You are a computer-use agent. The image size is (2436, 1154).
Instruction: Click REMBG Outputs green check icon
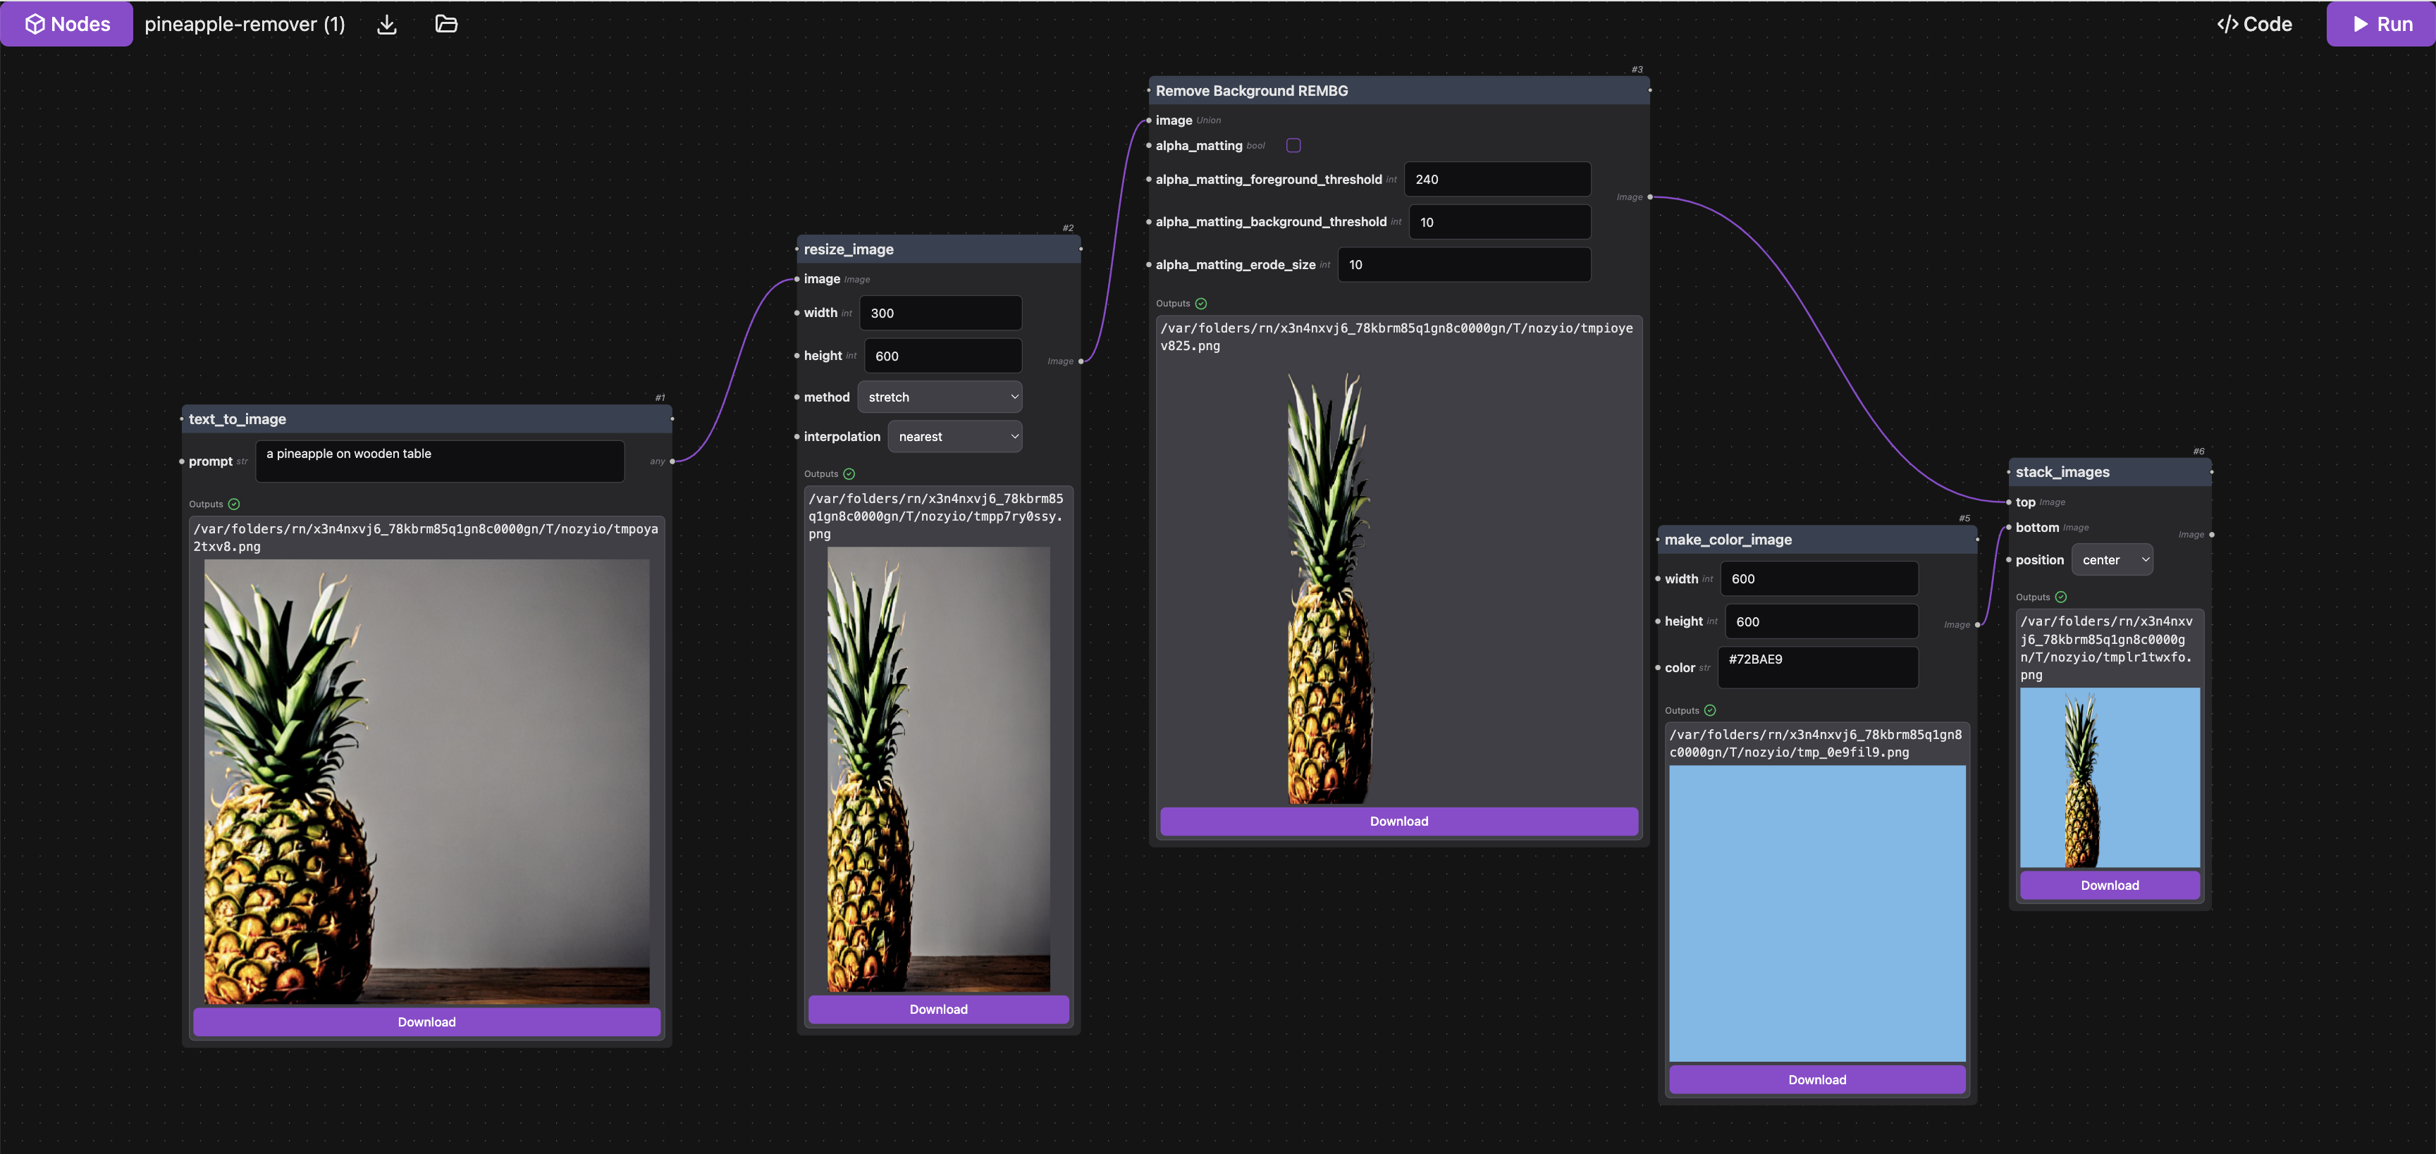(x=1201, y=304)
